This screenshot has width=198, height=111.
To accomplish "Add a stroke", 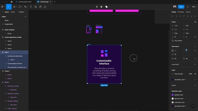I will point(195,85).
